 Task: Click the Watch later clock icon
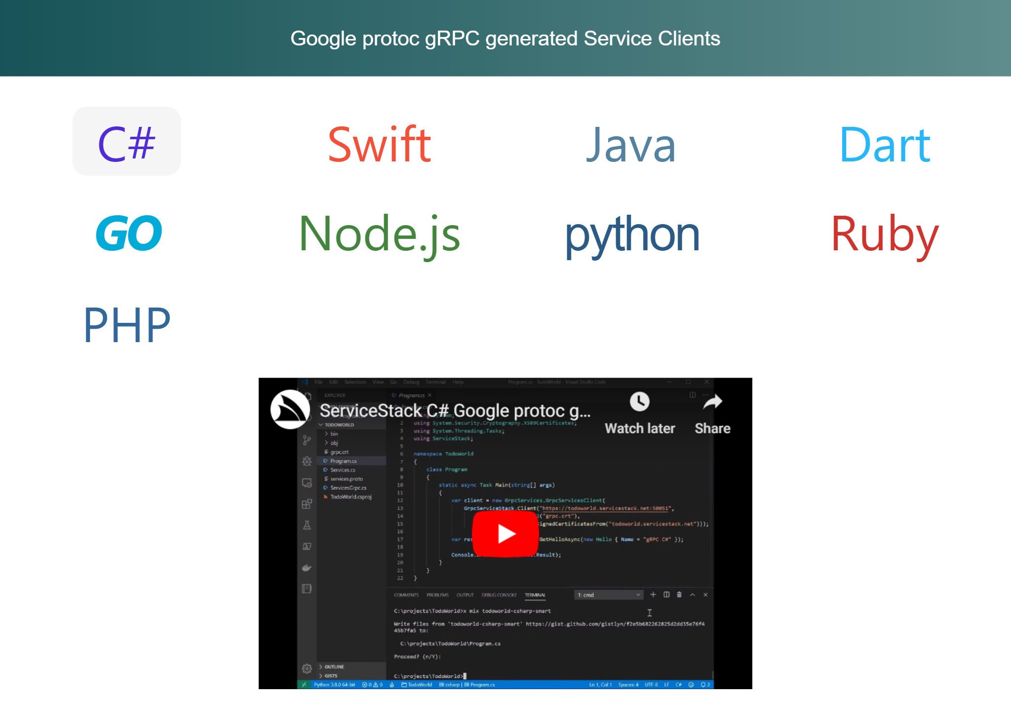click(x=639, y=402)
